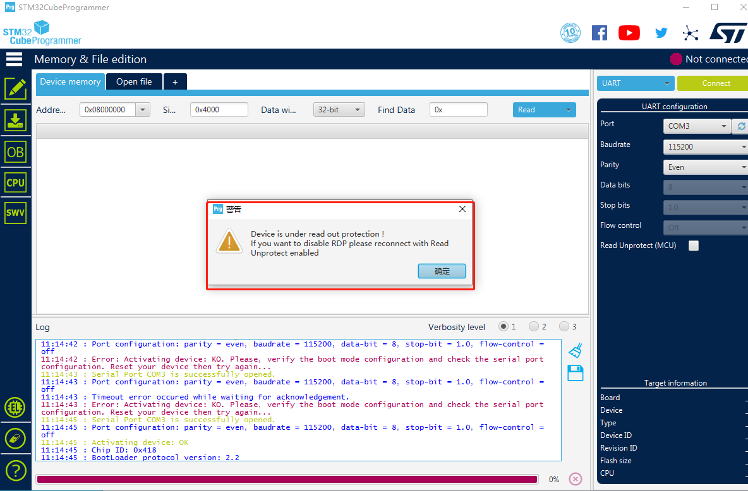Click log line 'Chip ID: 0x418'
748x491 pixels.
(x=99, y=450)
